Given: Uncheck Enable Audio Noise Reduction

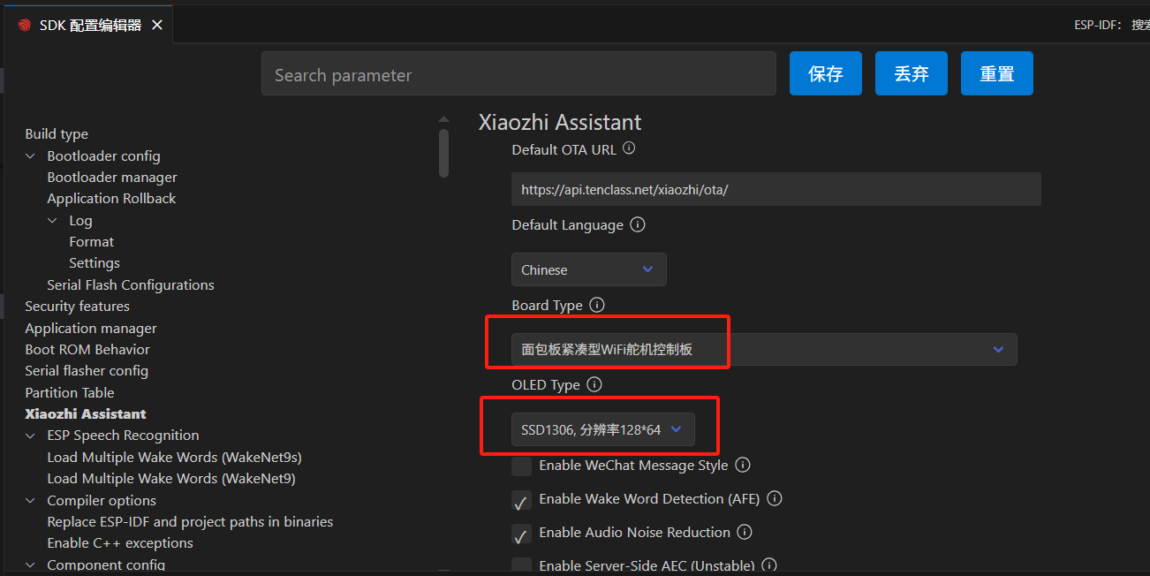Looking at the screenshot, I should coord(522,534).
